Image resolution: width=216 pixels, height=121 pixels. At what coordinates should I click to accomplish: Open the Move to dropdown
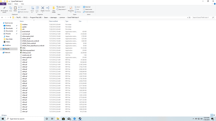click(x=32, y=10)
